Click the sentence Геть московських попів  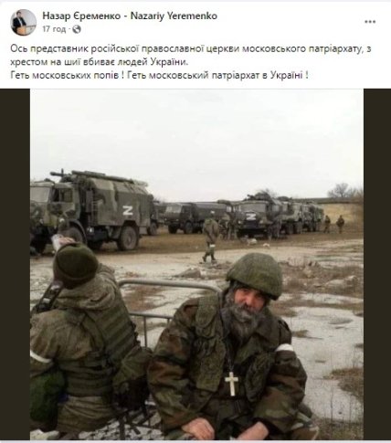pyautogui.click(x=67, y=75)
